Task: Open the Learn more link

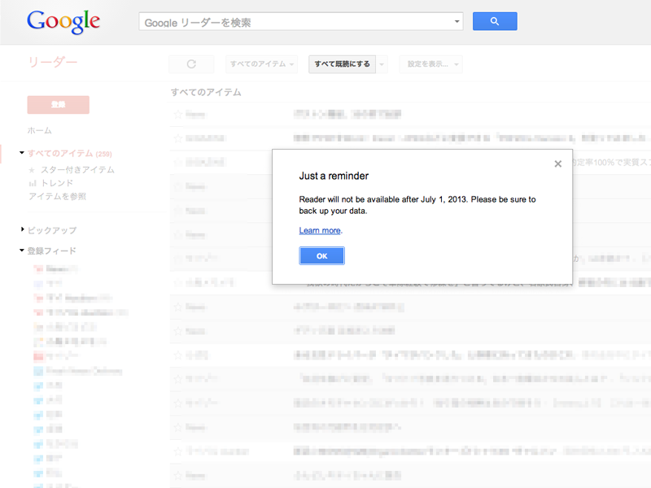Action: pyautogui.click(x=319, y=231)
